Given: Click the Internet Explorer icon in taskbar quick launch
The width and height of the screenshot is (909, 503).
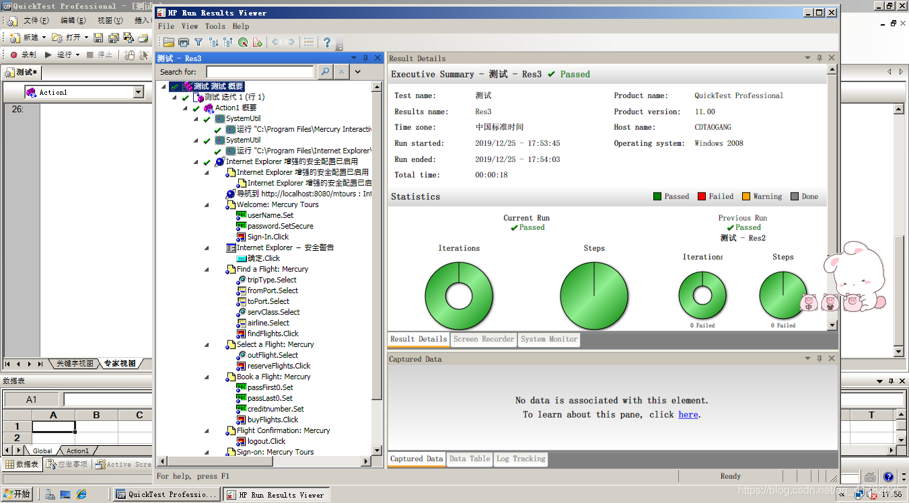Looking at the screenshot, I should pos(81,494).
